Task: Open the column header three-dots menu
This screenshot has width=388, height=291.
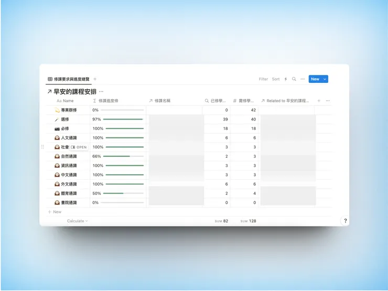Action: pos(328,101)
